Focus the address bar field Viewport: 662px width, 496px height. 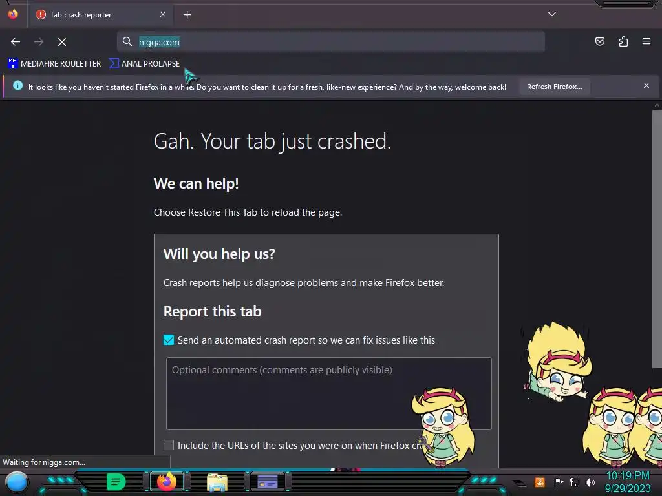pos(330,42)
